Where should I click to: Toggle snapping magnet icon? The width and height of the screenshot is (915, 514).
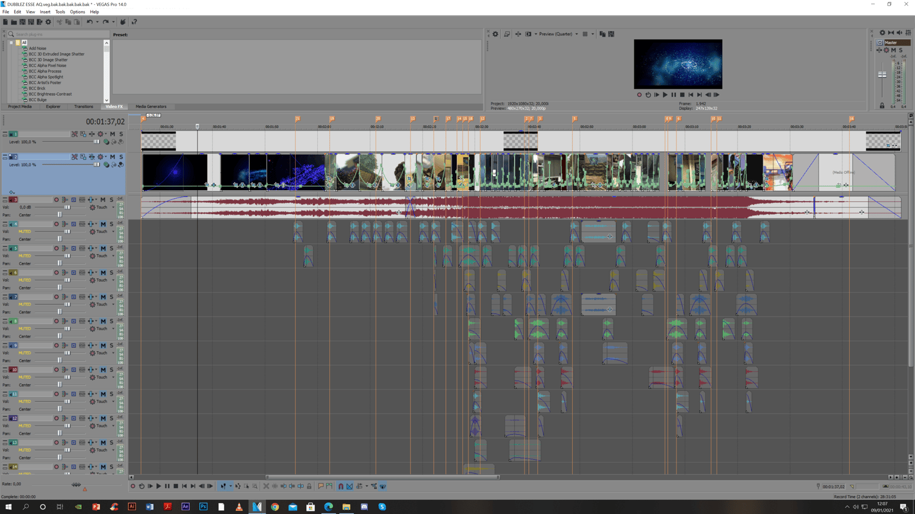tap(341, 487)
